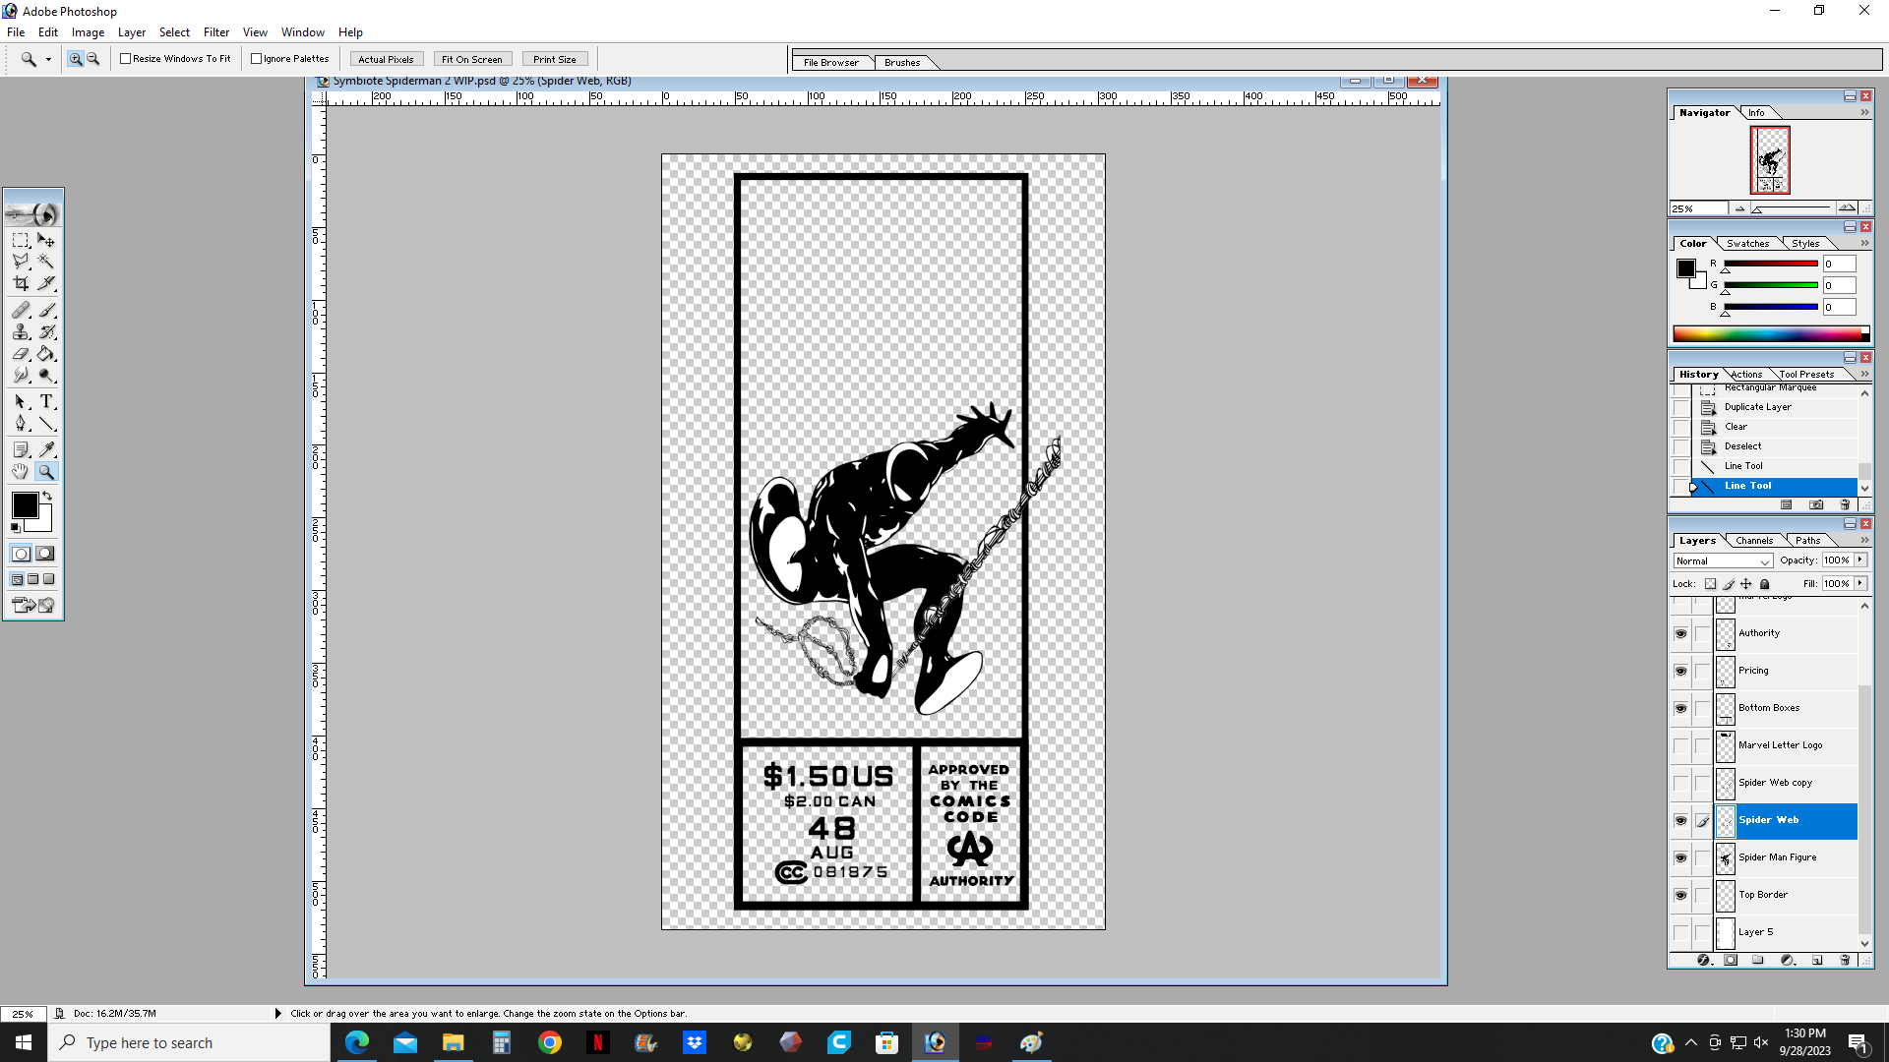
Task: Select the Crop tool
Action: [x=21, y=283]
